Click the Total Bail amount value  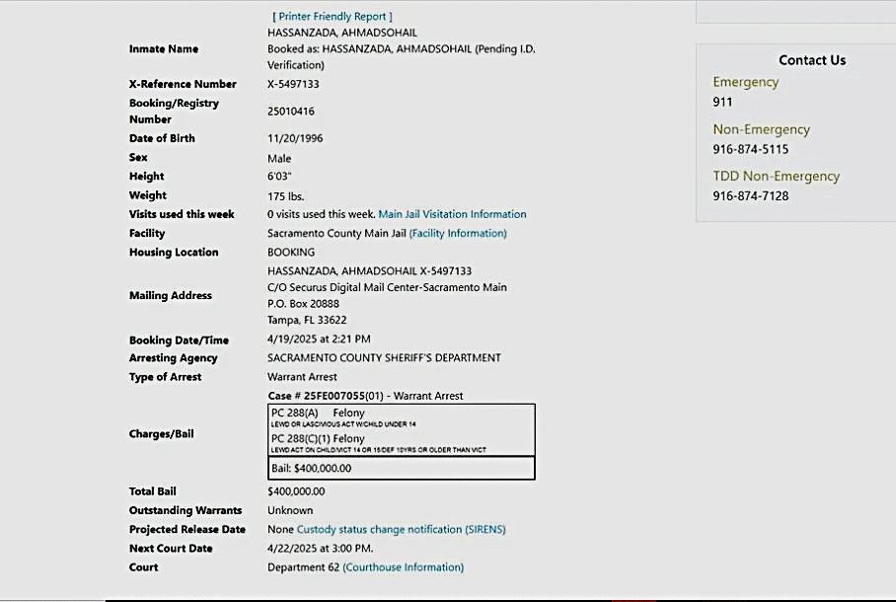(296, 491)
